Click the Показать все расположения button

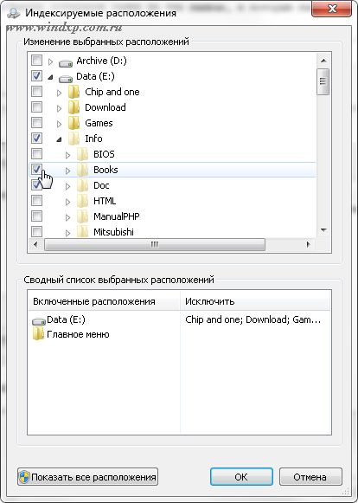pyautogui.click(x=87, y=477)
